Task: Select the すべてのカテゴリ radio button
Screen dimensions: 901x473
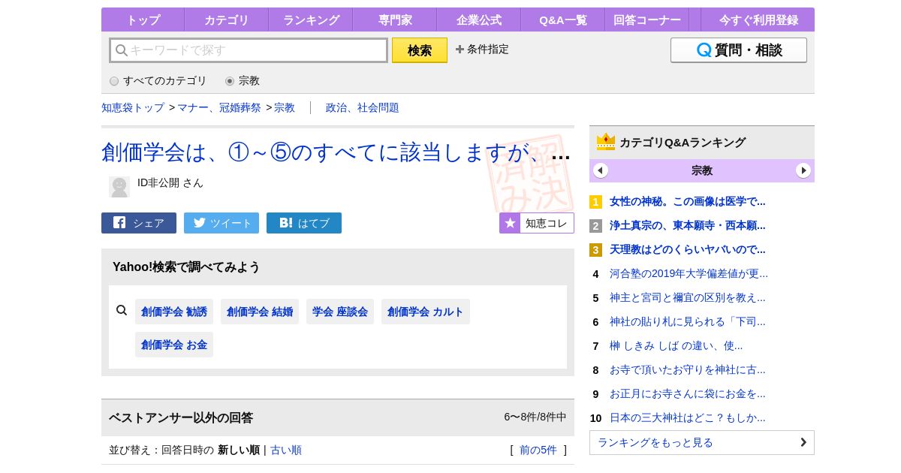Action: coord(114,81)
